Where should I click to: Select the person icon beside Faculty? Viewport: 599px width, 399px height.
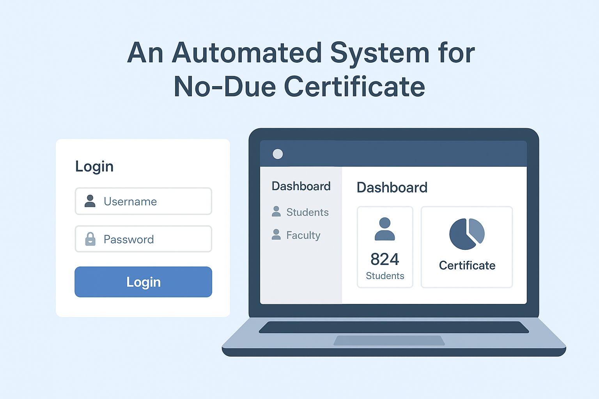276,235
